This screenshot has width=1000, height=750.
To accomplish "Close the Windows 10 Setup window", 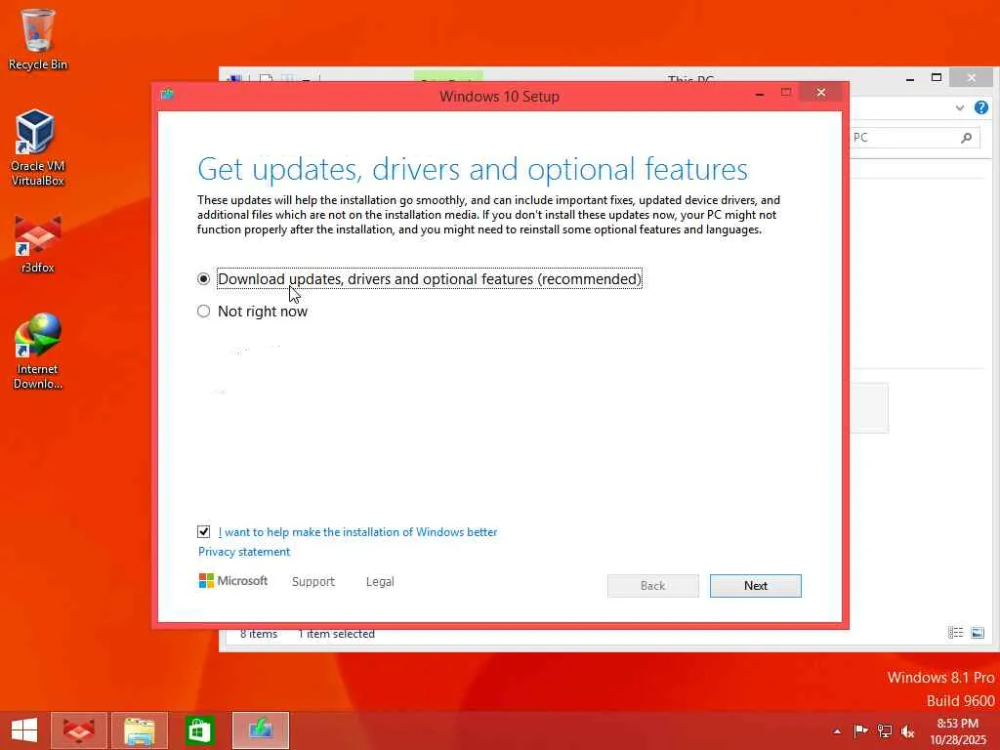I will 820,93.
